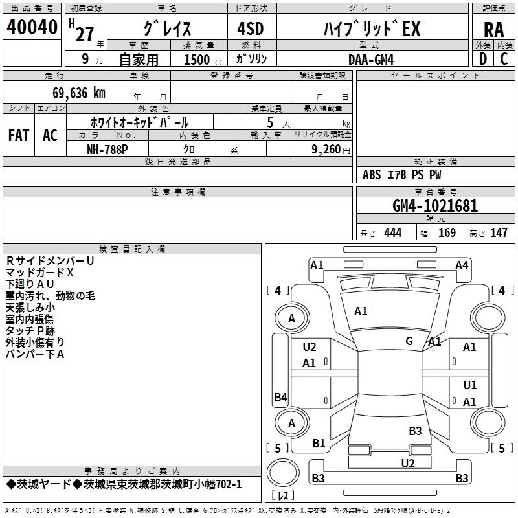Click the U2 mark on the left front door

click(310, 347)
